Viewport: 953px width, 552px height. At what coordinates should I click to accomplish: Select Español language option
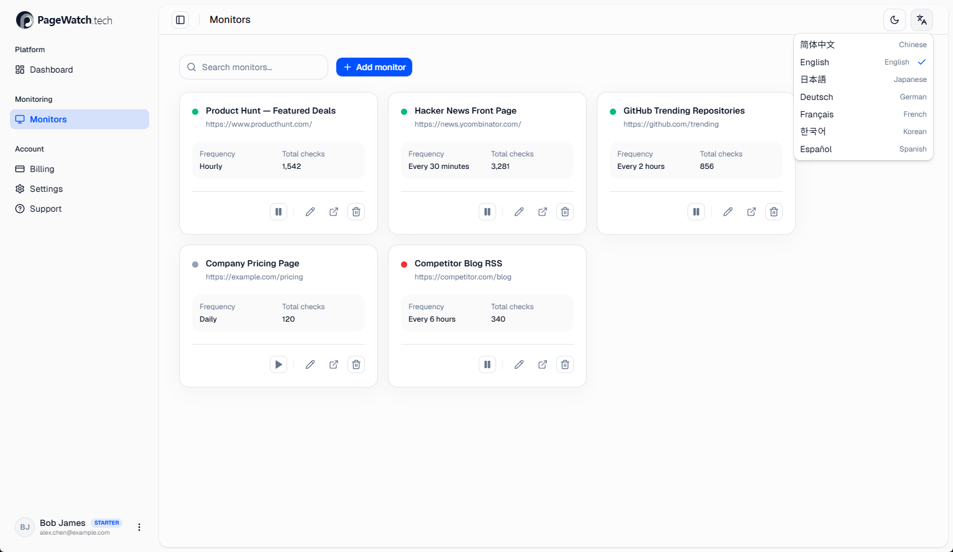[863, 149]
